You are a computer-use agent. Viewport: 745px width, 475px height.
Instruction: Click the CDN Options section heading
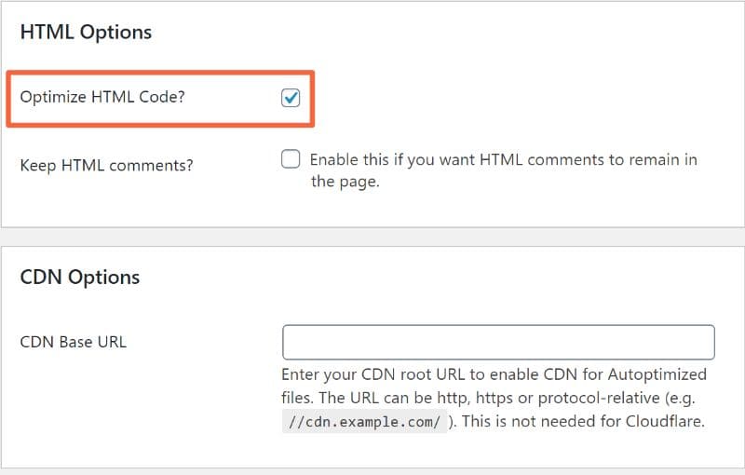80,278
